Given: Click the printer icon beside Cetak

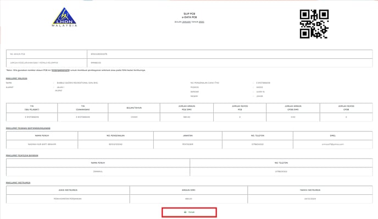Looking at the screenshot, I should point(185,212).
